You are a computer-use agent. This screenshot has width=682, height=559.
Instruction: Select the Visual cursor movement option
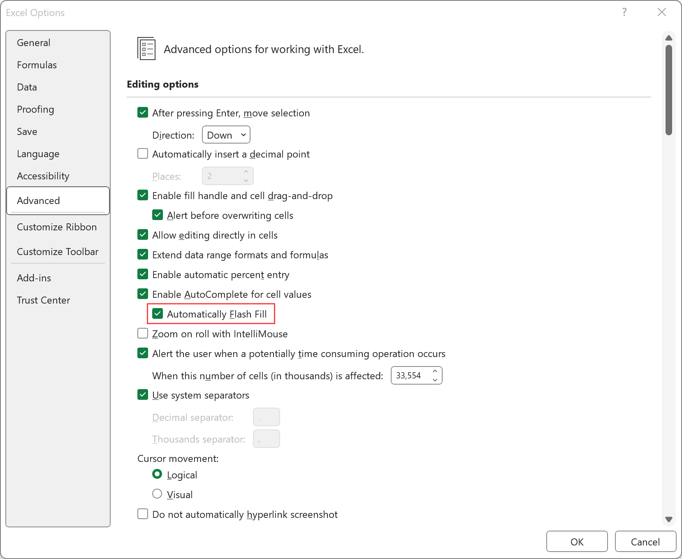tap(157, 494)
